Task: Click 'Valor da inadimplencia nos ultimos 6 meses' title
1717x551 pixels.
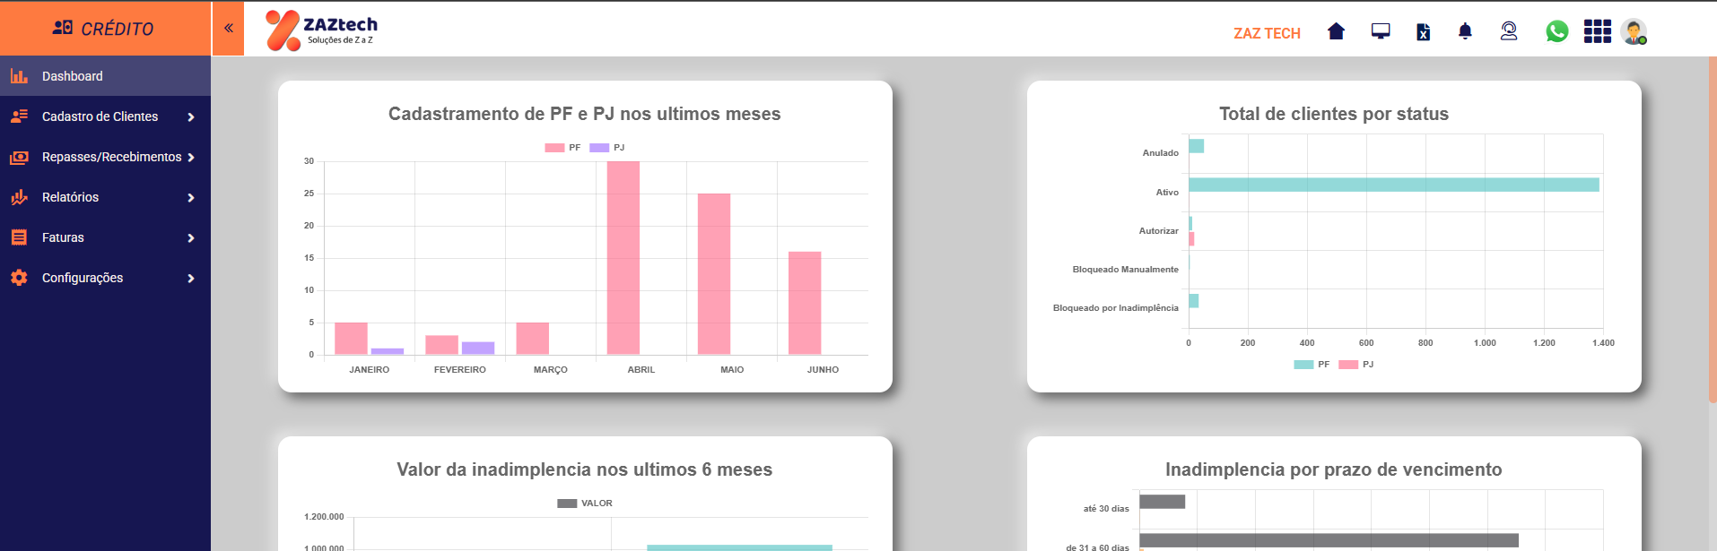Action: pos(584,469)
